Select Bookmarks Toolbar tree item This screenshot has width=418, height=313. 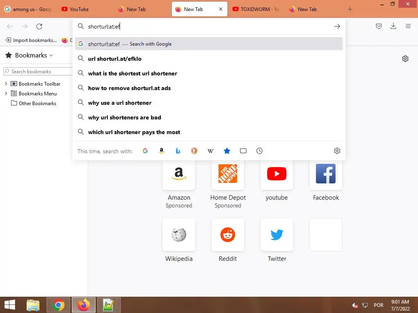pos(36,84)
